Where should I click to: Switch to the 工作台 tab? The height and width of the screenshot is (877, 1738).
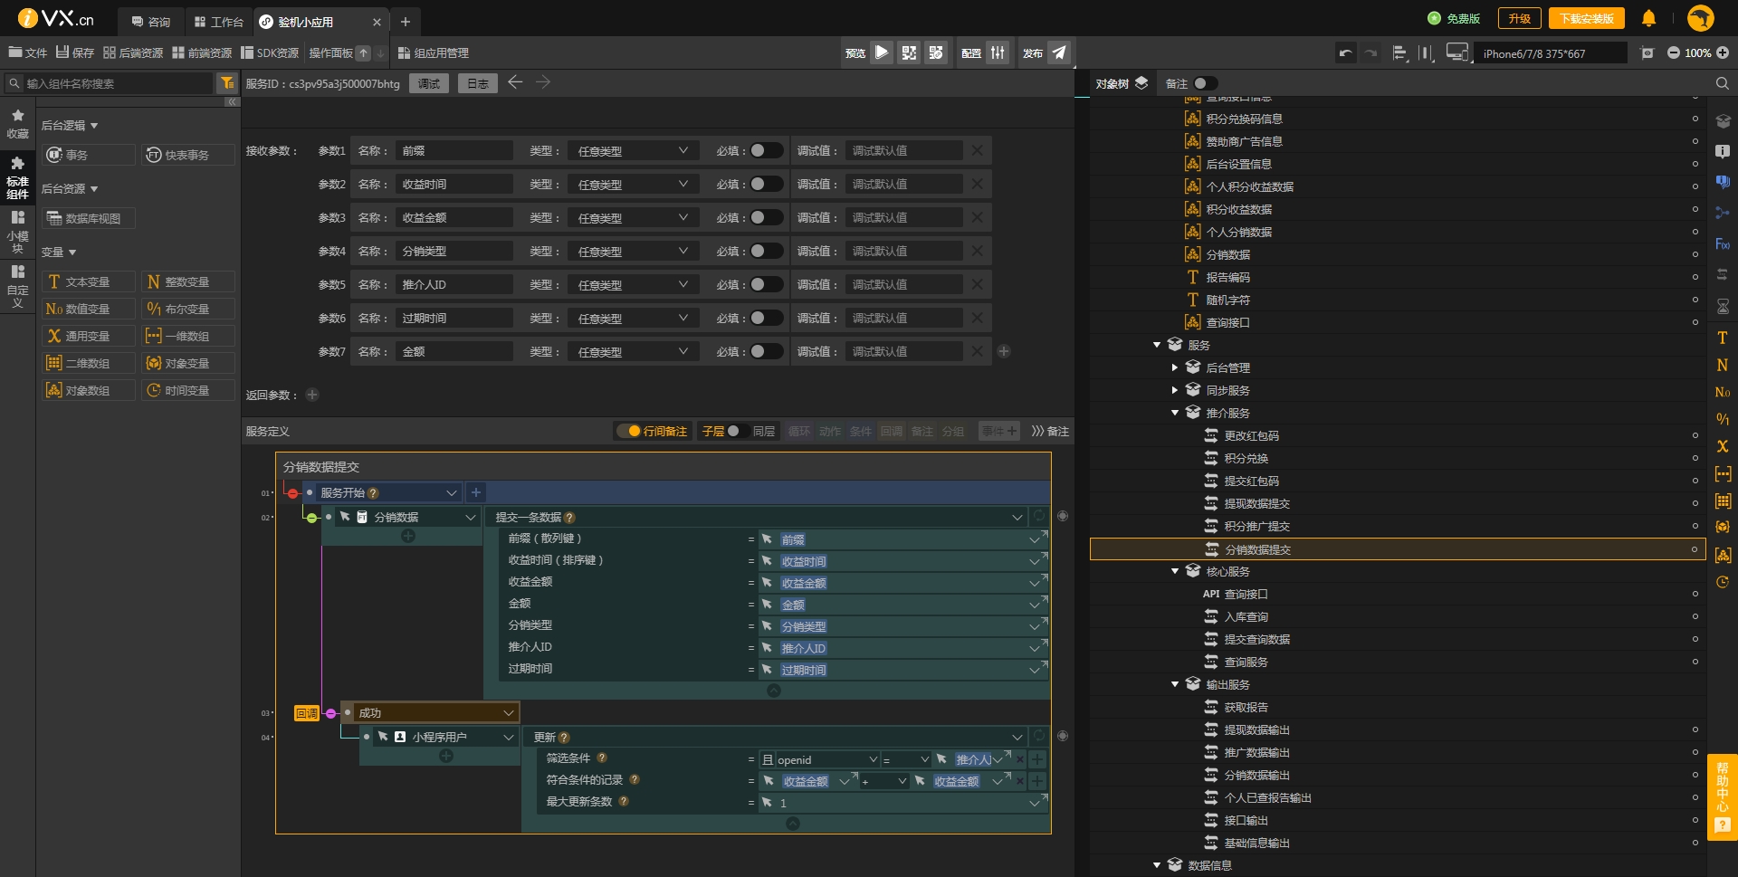[x=219, y=21]
